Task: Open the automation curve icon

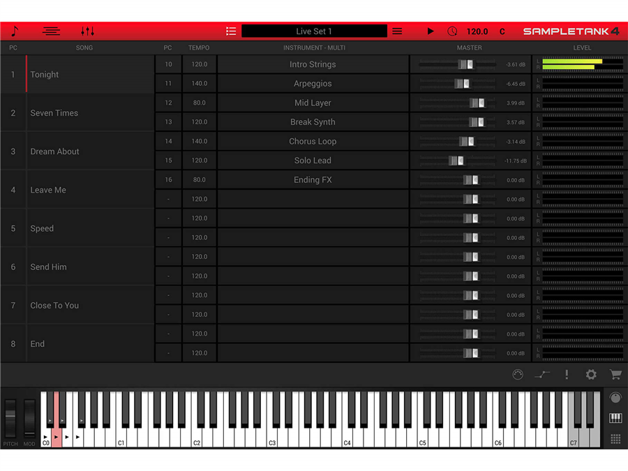Action: (542, 375)
